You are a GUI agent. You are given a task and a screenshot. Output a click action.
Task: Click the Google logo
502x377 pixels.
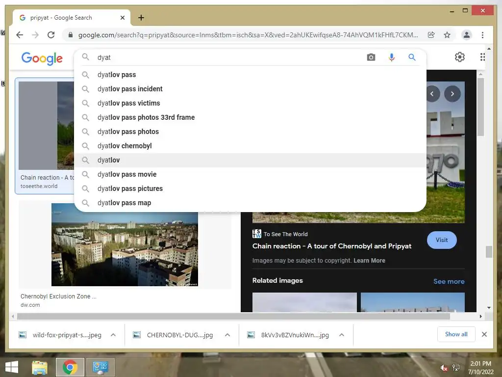pyautogui.click(x=42, y=58)
